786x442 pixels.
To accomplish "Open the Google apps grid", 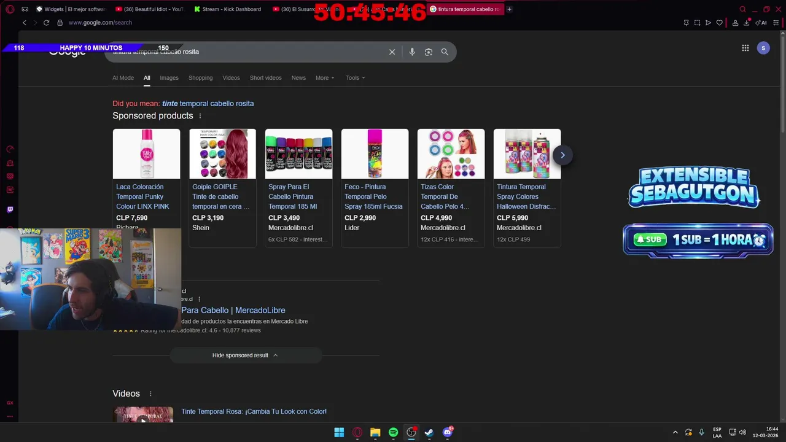I will (x=745, y=48).
